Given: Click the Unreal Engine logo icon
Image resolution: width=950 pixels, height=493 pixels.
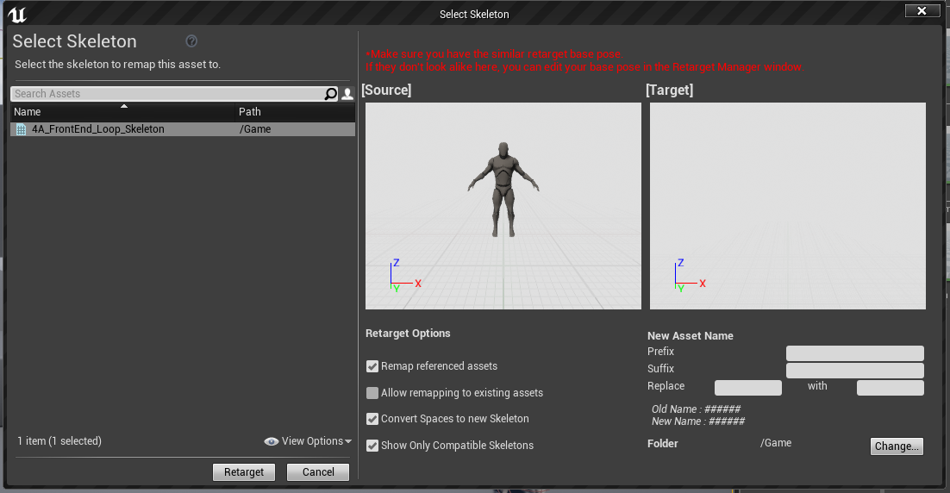Looking at the screenshot, I should [17, 14].
